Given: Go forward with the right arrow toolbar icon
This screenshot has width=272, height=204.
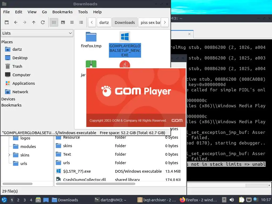Looking at the screenshot, I should [25, 22].
